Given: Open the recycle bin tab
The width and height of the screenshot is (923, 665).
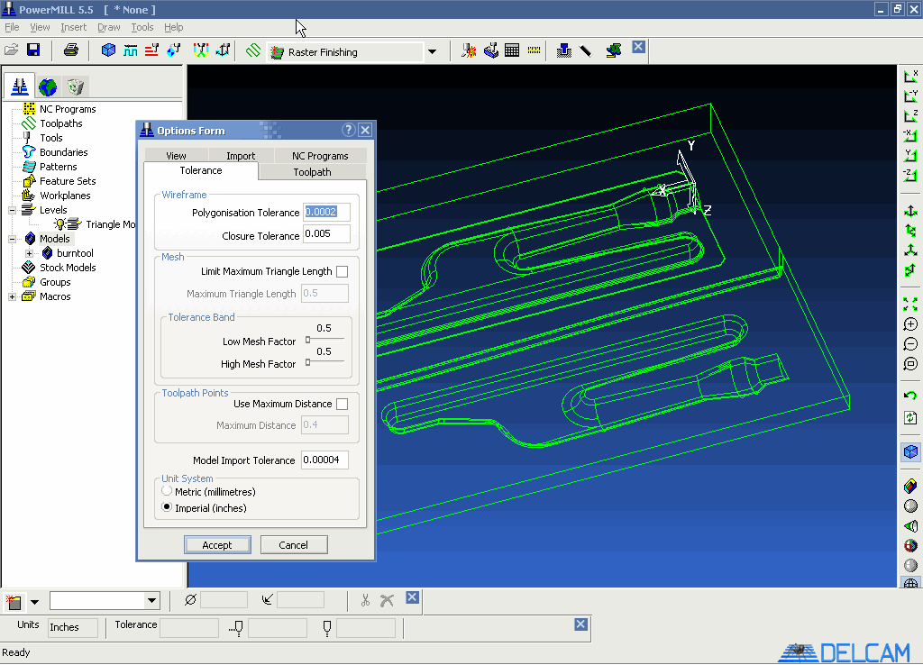Looking at the screenshot, I should (76, 87).
